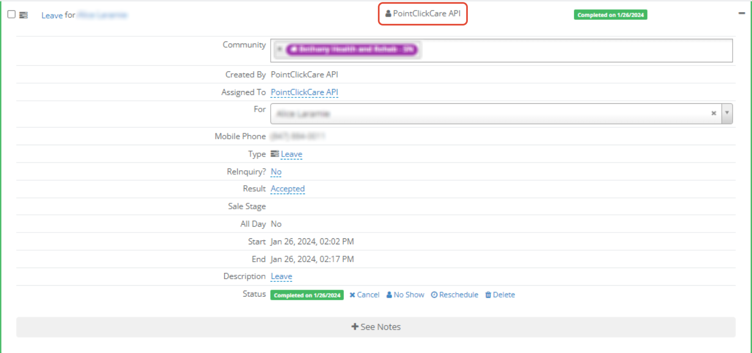The height and width of the screenshot is (353, 752).
Task: Edit the Type value Leave
Action: point(291,154)
